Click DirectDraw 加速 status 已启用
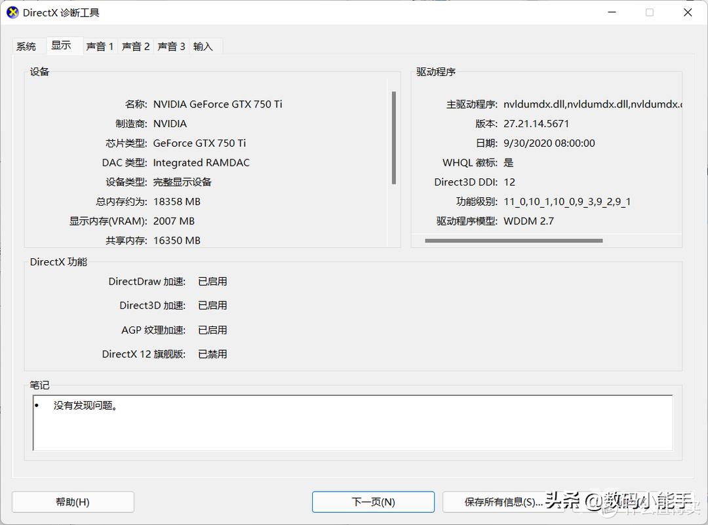 coord(212,281)
